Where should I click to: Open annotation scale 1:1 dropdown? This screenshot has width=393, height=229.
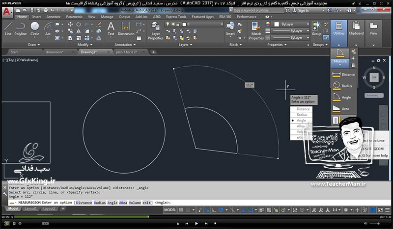click(x=337, y=210)
